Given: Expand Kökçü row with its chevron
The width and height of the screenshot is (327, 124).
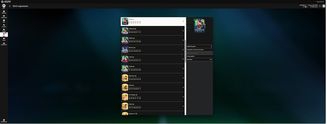Looking at the screenshot, I should [183, 40].
